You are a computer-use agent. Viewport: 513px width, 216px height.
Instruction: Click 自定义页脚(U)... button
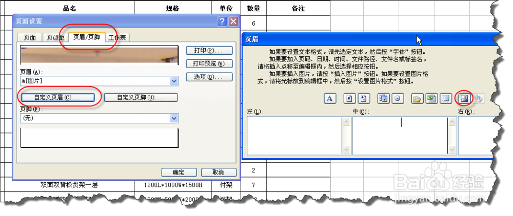(141, 97)
